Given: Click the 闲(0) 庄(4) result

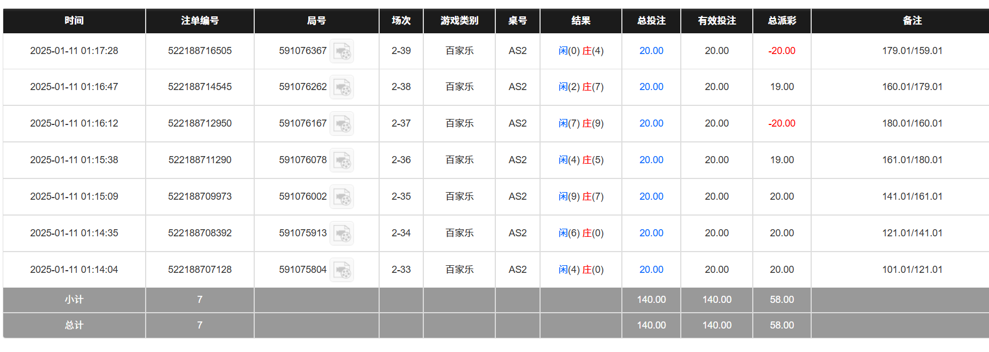Looking at the screenshot, I should tap(580, 51).
